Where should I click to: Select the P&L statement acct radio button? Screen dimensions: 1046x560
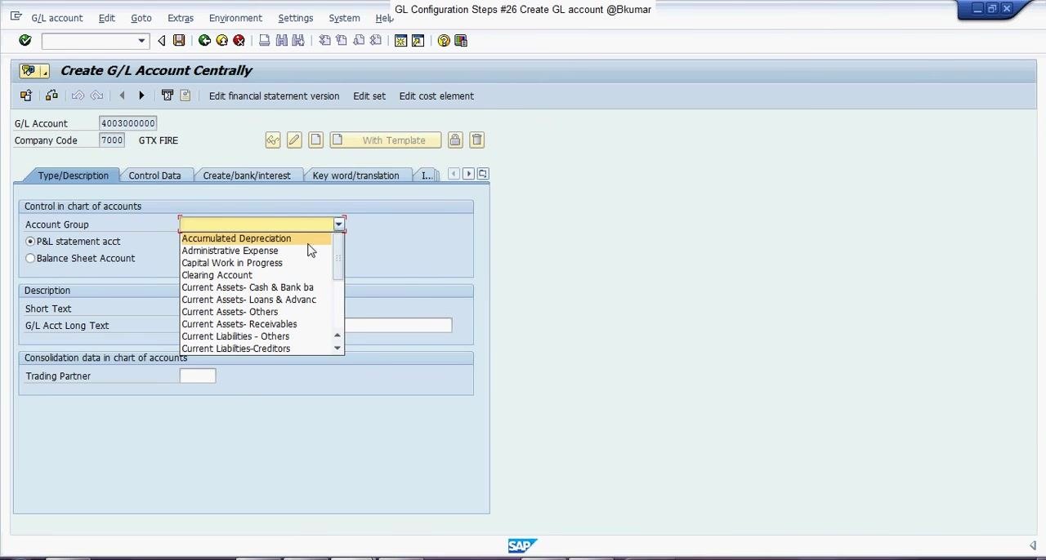click(30, 242)
